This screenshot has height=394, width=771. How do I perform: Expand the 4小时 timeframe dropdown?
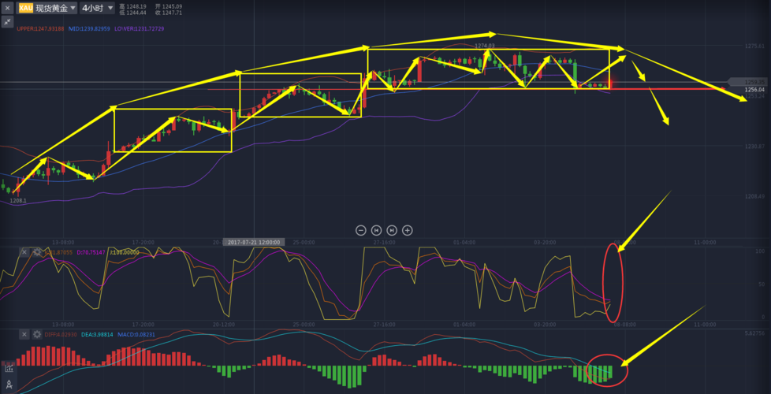pos(98,8)
